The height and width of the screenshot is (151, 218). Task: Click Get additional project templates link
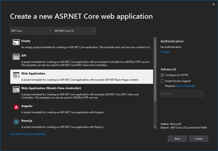point(28,134)
